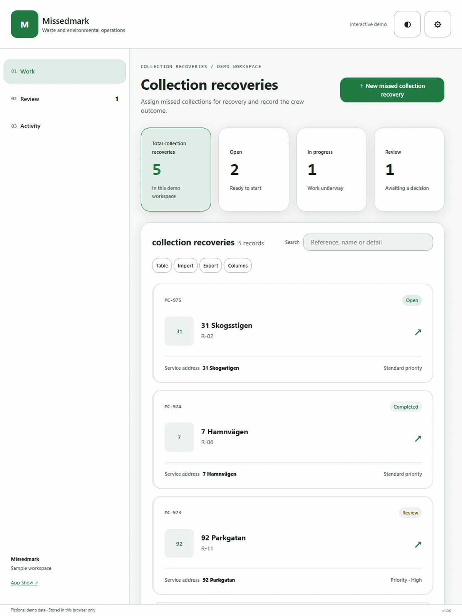Click the version v1.0.0 text
Image resolution: width=462 pixels, height=616 pixels.
[447, 611]
